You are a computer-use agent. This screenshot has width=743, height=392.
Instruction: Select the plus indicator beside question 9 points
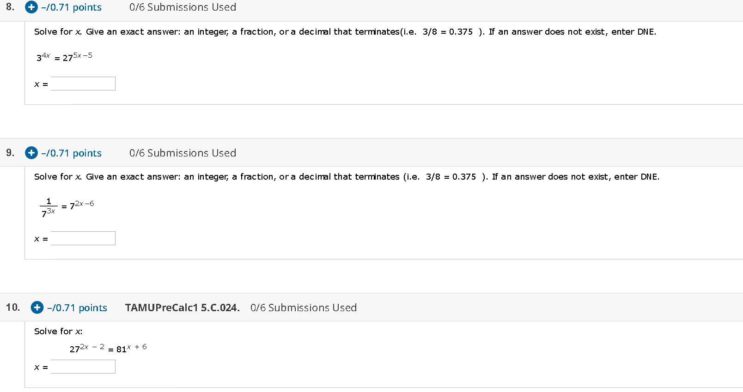pyautogui.click(x=31, y=153)
